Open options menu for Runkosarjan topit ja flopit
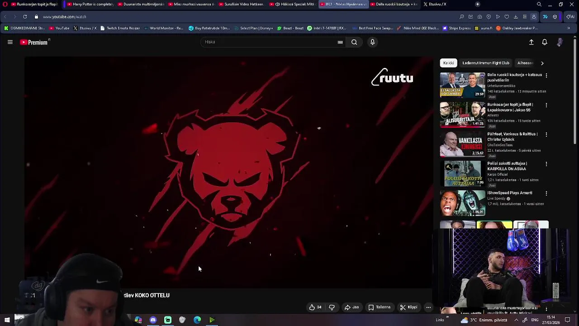This screenshot has width=579, height=326. (546, 105)
